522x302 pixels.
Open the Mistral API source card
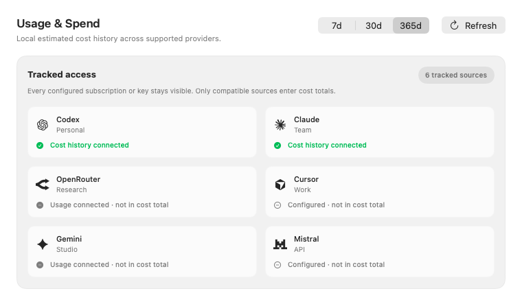click(x=380, y=251)
